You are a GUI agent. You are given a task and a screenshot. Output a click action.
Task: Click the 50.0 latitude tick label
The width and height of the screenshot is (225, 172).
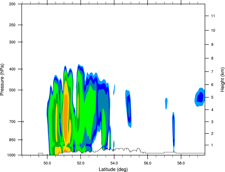click(x=47, y=163)
